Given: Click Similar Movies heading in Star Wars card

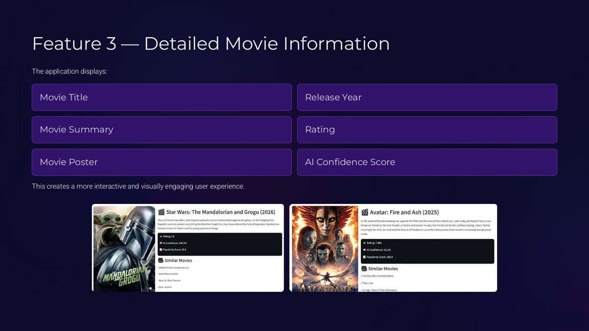Looking at the screenshot, I should coord(179,260).
